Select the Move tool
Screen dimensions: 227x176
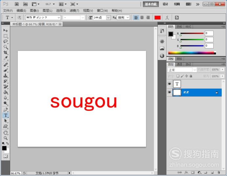click(x=6, y=30)
